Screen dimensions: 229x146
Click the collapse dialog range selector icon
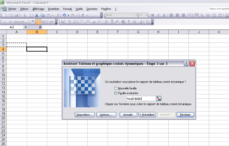click(159, 98)
